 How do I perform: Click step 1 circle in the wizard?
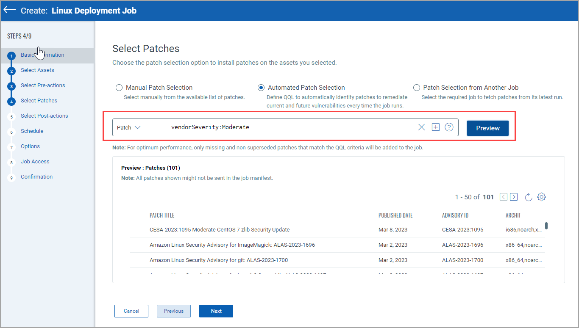pyautogui.click(x=11, y=56)
